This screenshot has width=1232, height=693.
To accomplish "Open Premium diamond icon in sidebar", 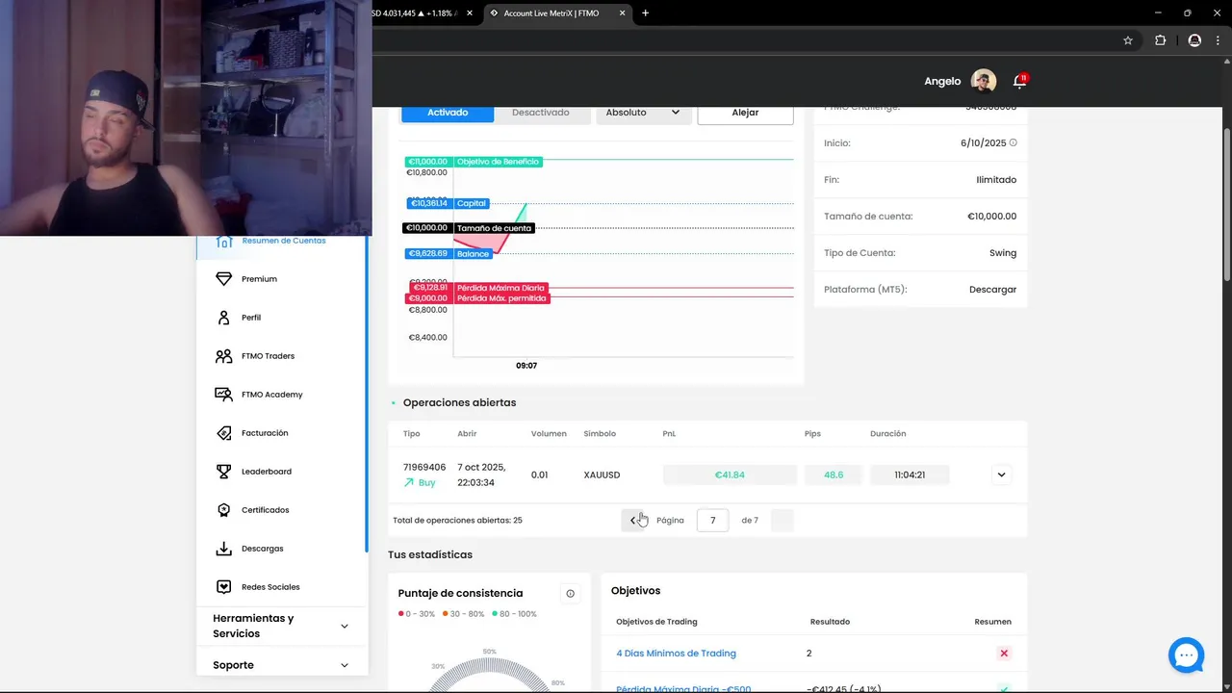I will point(223,279).
